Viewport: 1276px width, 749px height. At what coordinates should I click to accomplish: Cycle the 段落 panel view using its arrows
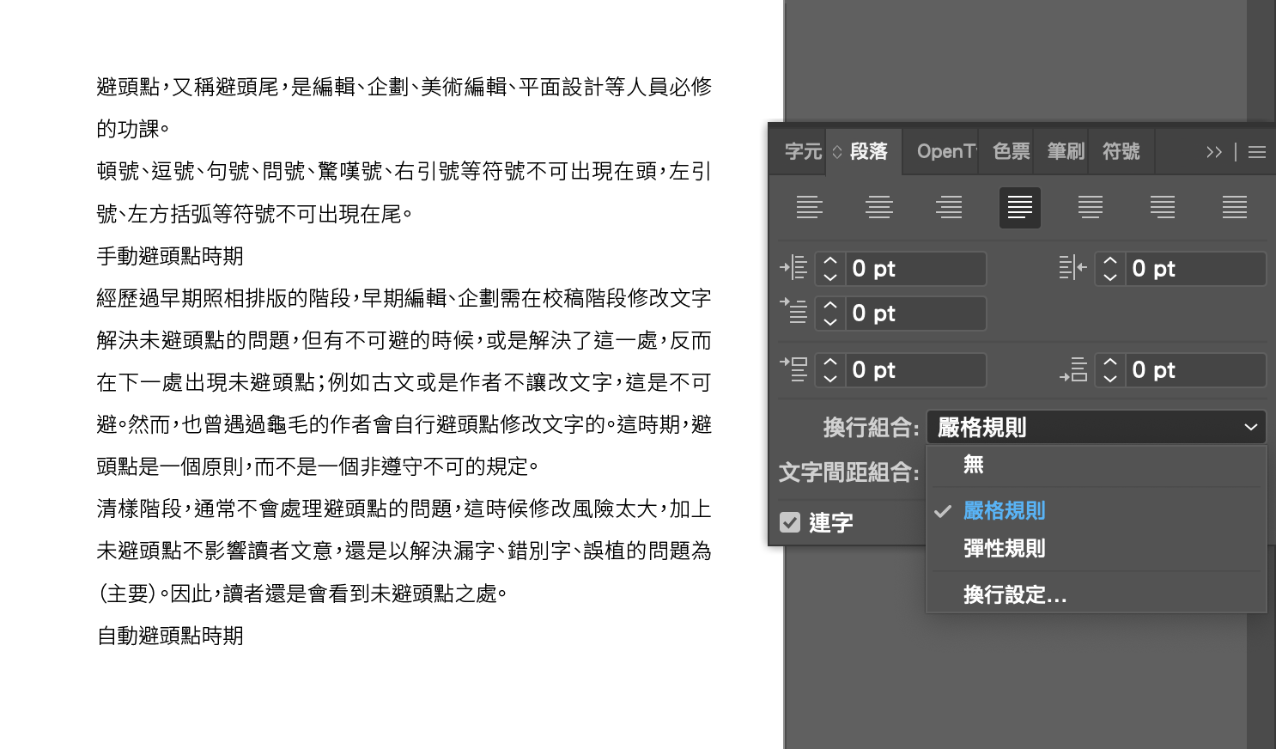pos(837,152)
